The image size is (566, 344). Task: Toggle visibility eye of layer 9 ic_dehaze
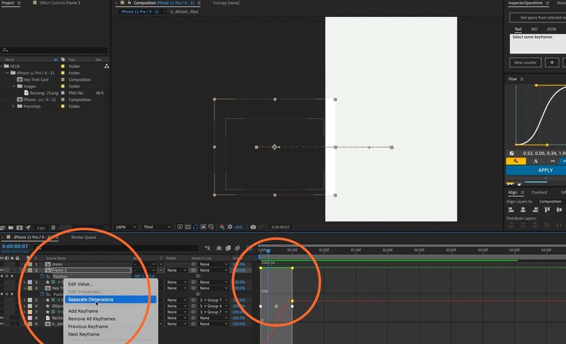tap(2, 324)
